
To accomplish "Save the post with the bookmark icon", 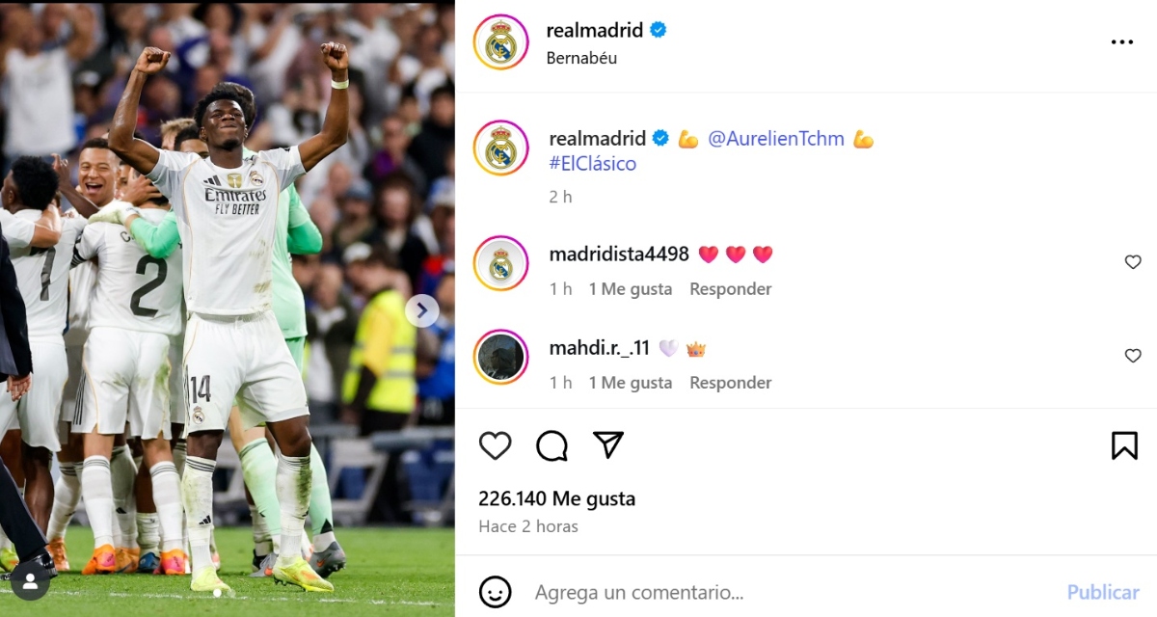I will pyautogui.click(x=1124, y=445).
